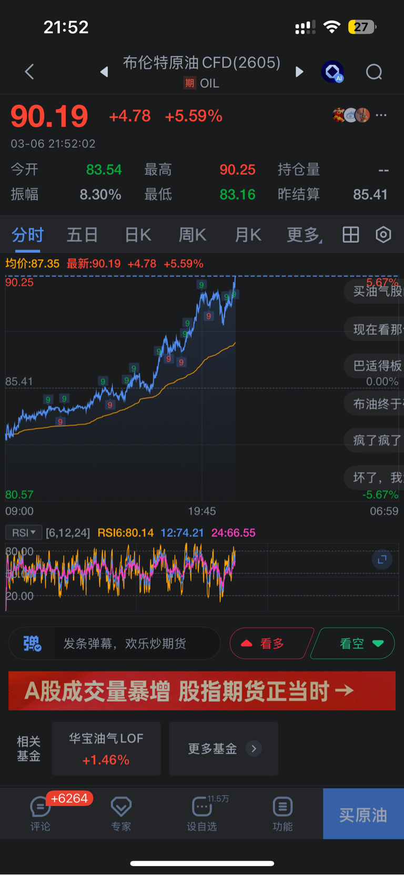Open the three-dot more options menu

tap(381, 115)
